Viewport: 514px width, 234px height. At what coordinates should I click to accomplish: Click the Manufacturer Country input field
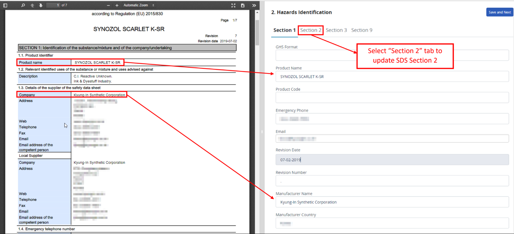[392, 223]
